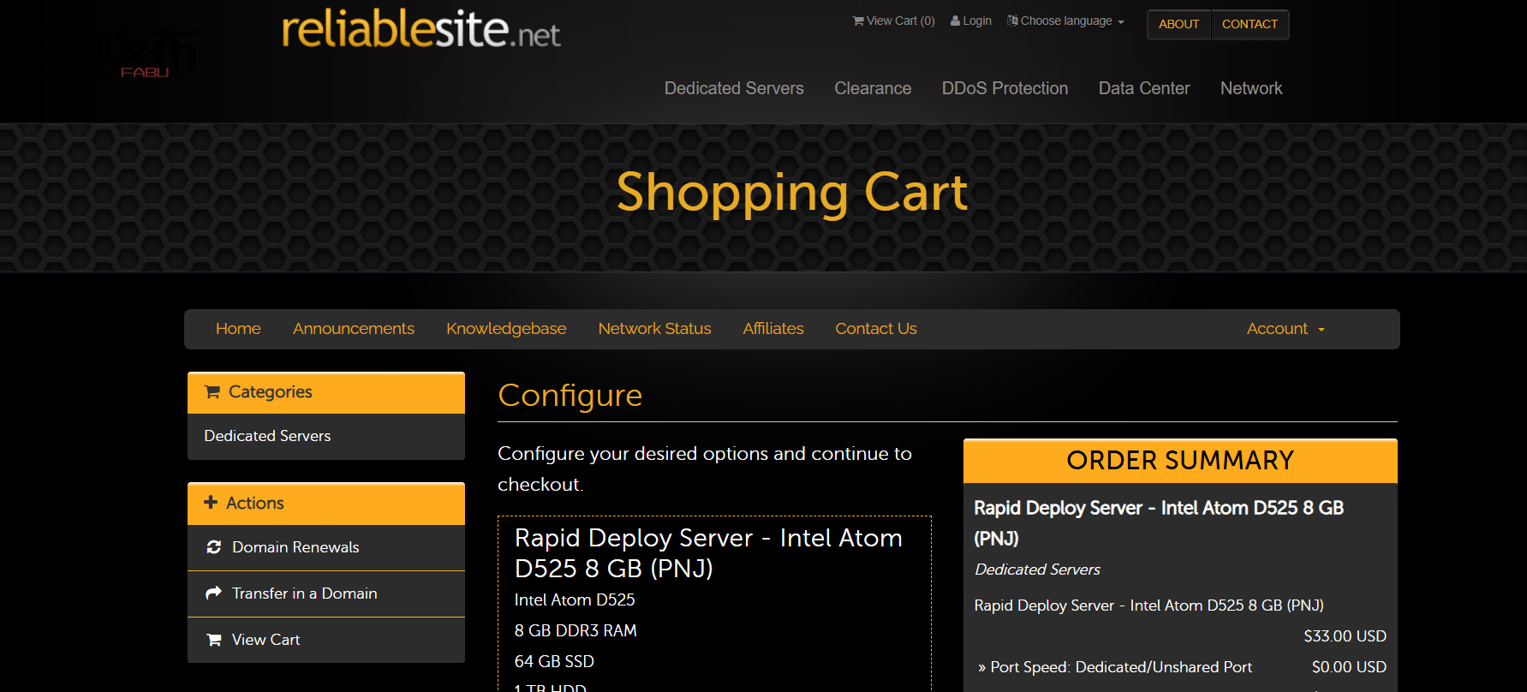
Task: Open the Knowledgebase link
Action: tap(506, 329)
